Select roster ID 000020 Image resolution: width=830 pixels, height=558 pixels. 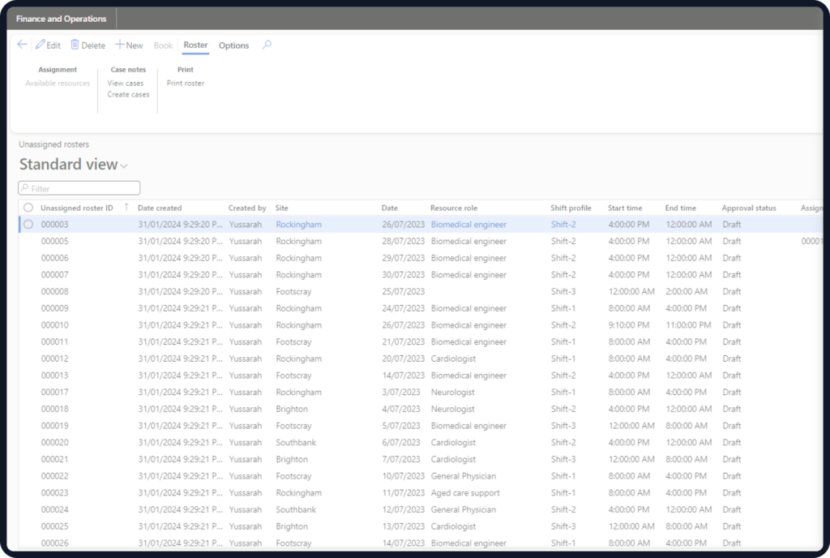click(54, 443)
